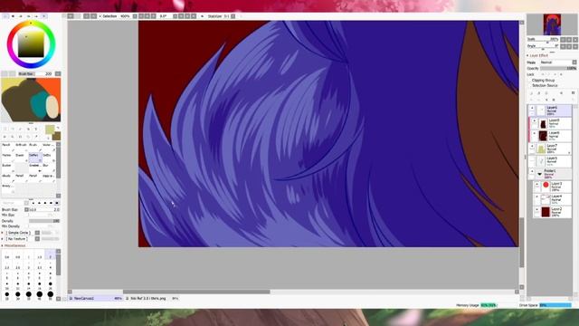Show the hidden Layer5
The image size is (579, 326).
pos(532,159)
